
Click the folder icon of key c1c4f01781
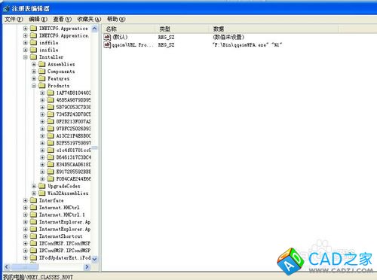click(51, 150)
